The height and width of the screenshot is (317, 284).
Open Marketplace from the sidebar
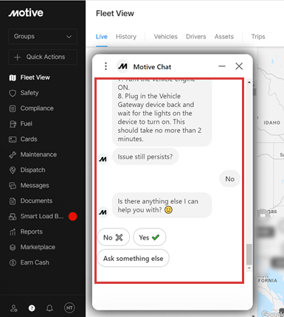38,247
